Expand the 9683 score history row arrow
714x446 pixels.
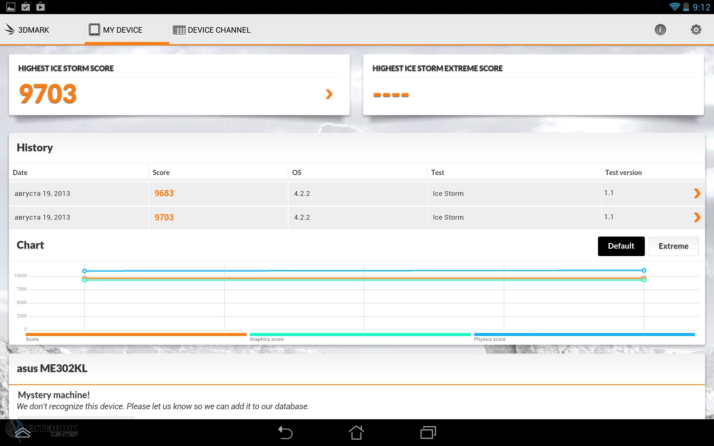[697, 193]
